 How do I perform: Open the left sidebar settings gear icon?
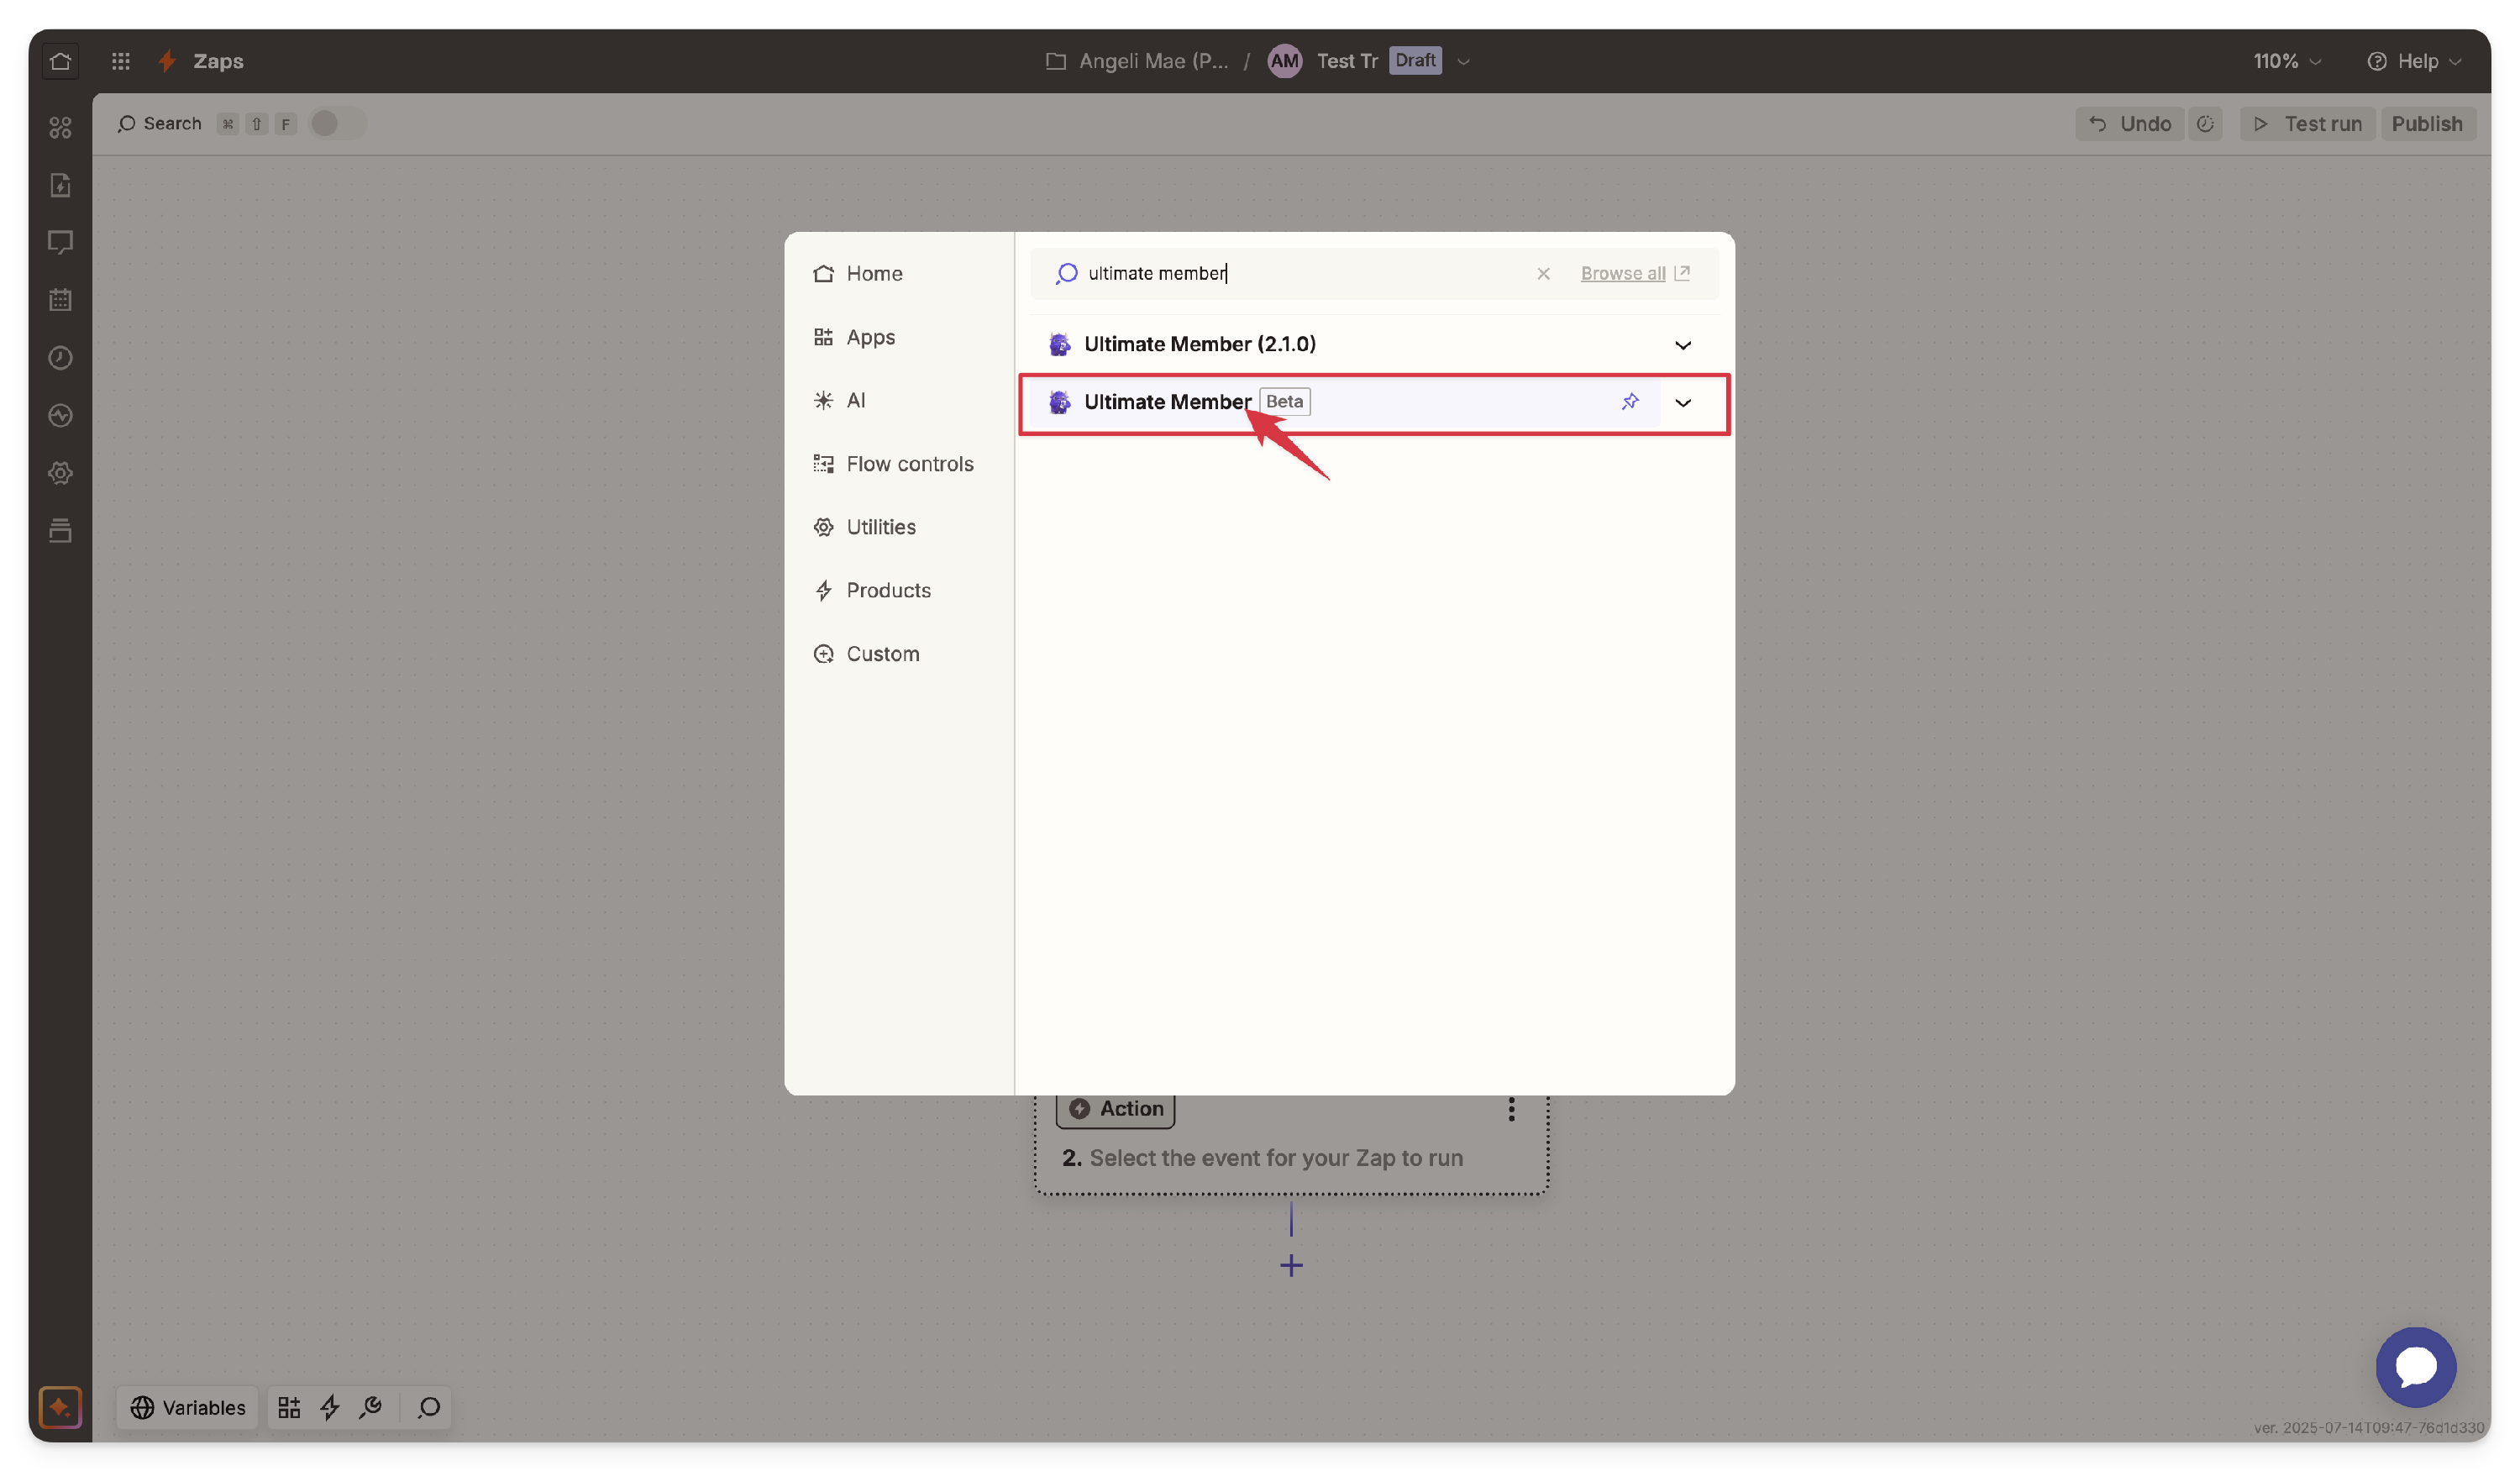point(60,472)
